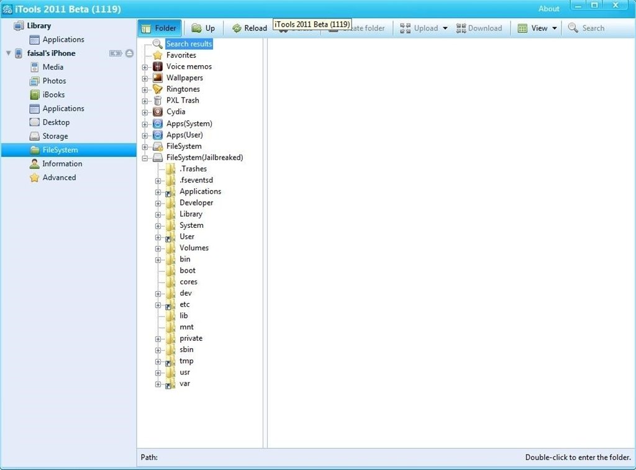
Task: Click the PXL Trash bin icon
Action: (x=158, y=101)
